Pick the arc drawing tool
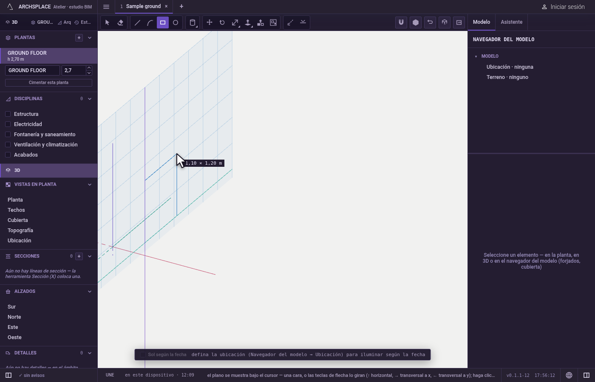Screen dimensions: 595x382 click(x=150, y=22)
